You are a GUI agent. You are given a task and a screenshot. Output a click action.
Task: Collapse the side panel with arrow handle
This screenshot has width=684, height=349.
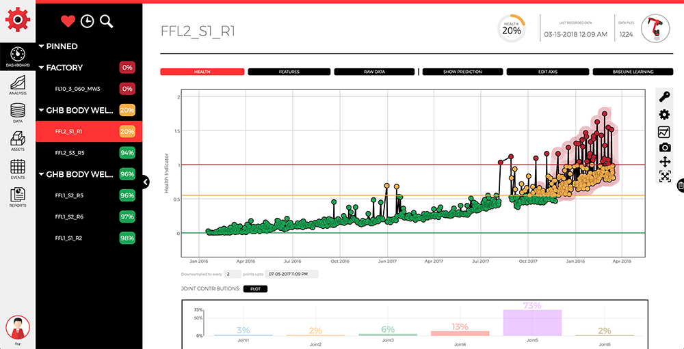click(145, 182)
